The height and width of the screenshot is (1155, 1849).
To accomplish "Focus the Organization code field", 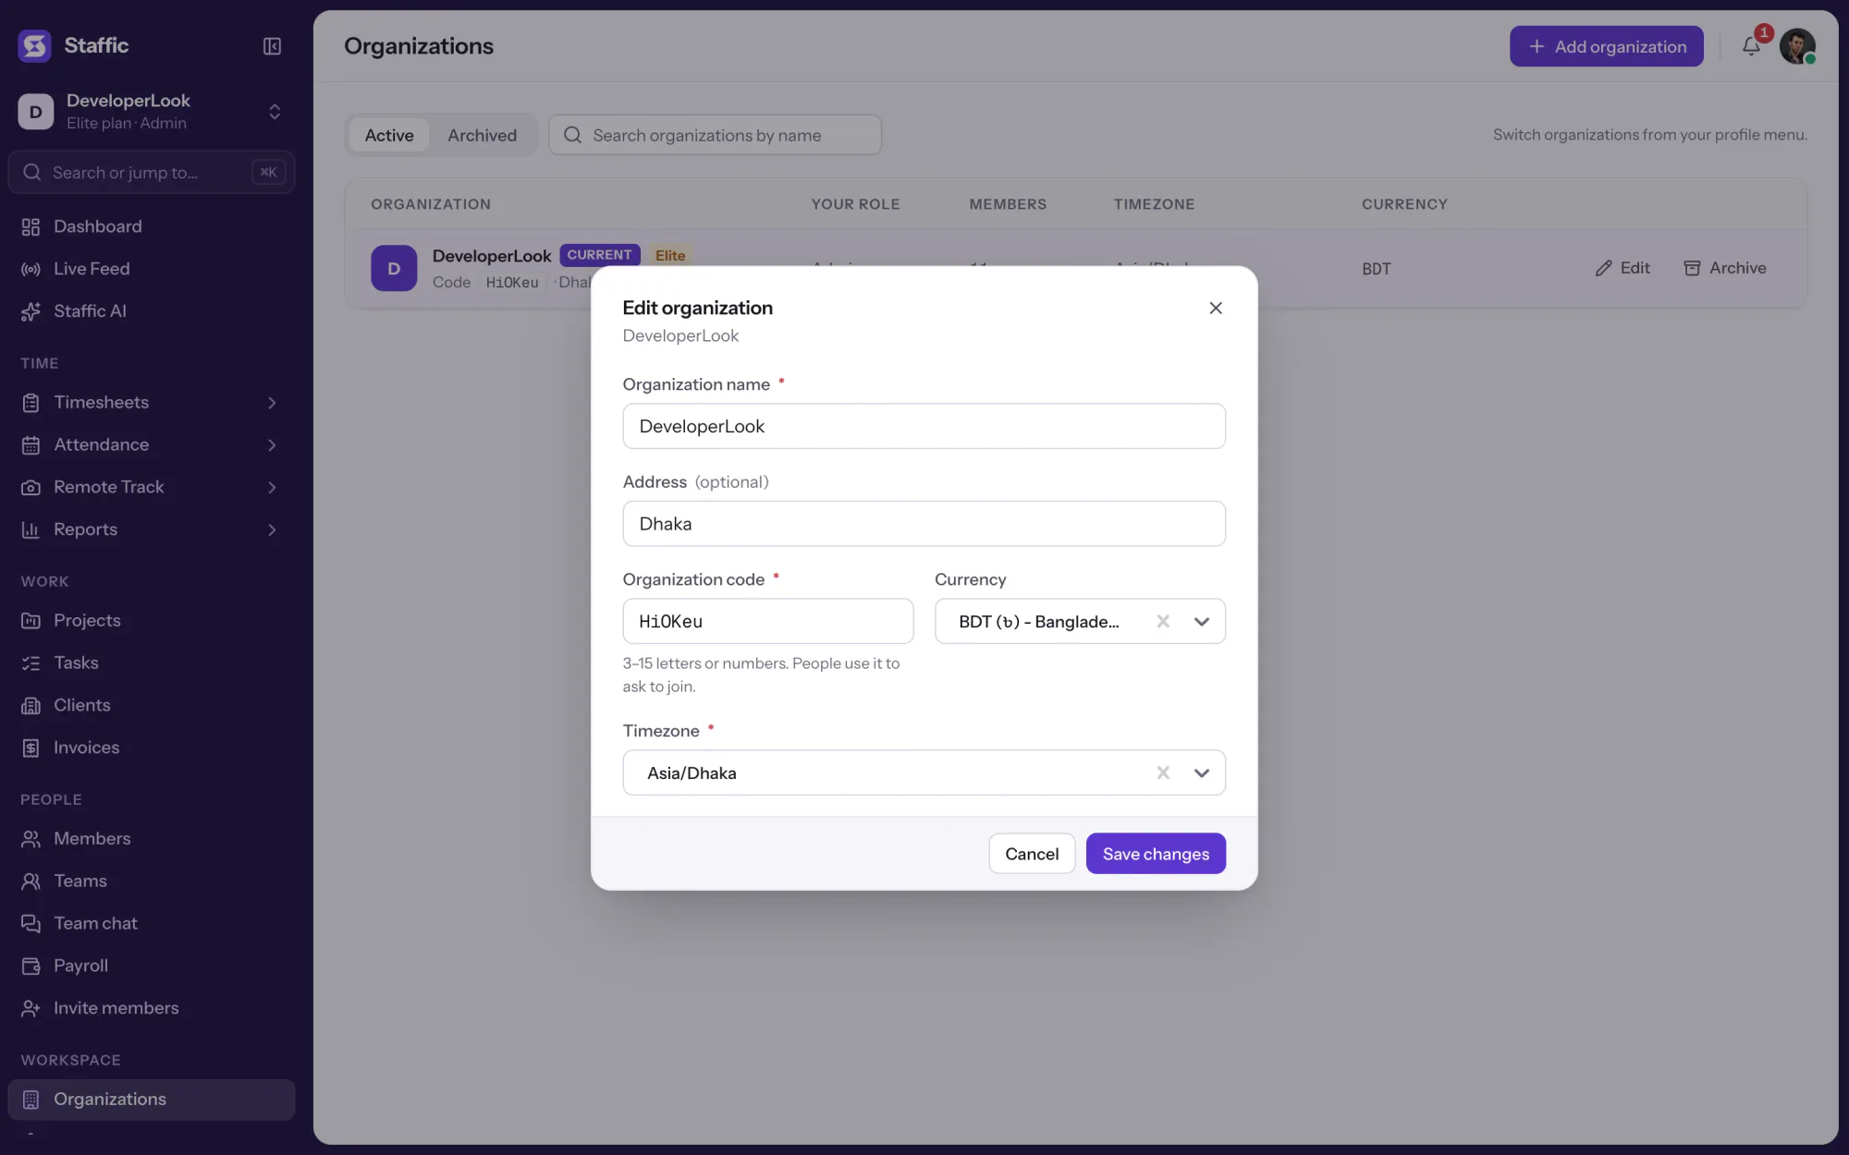I will point(768,622).
